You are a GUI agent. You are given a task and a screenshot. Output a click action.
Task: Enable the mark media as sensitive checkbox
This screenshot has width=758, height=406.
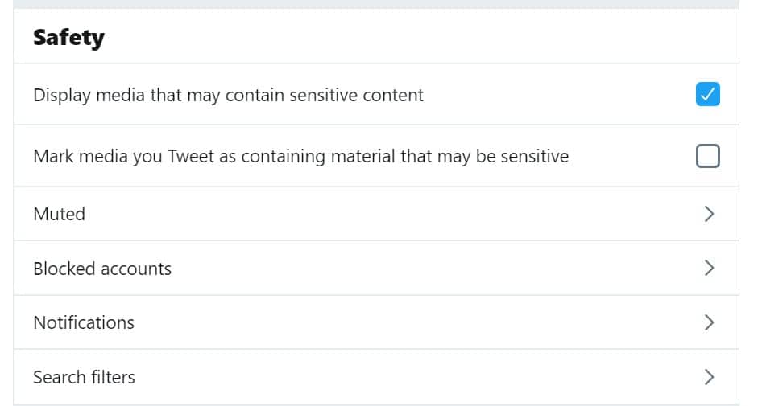(x=707, y=156)
